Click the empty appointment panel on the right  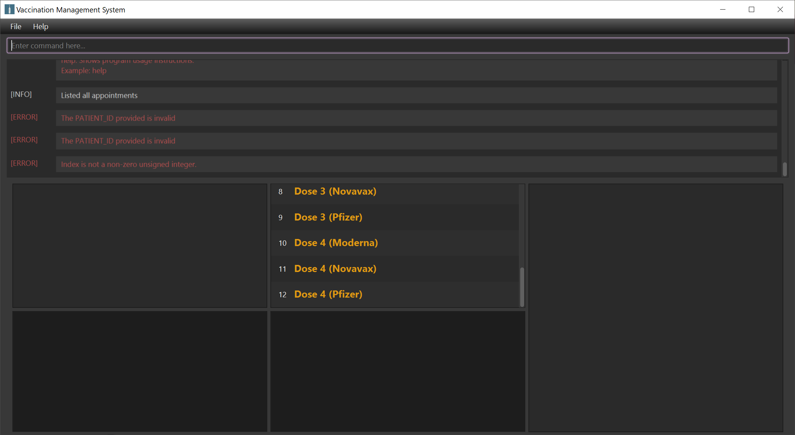tap(656, 307)
